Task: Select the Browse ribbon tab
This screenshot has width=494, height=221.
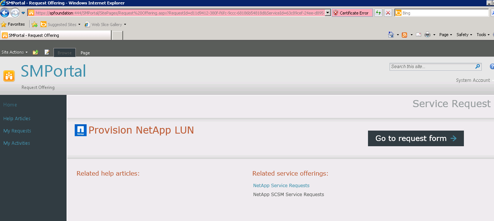Action: tap(65, 53)
